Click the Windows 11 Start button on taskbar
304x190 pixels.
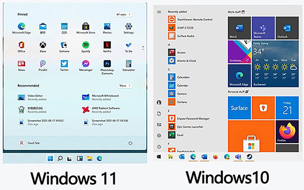pos(50,159)
